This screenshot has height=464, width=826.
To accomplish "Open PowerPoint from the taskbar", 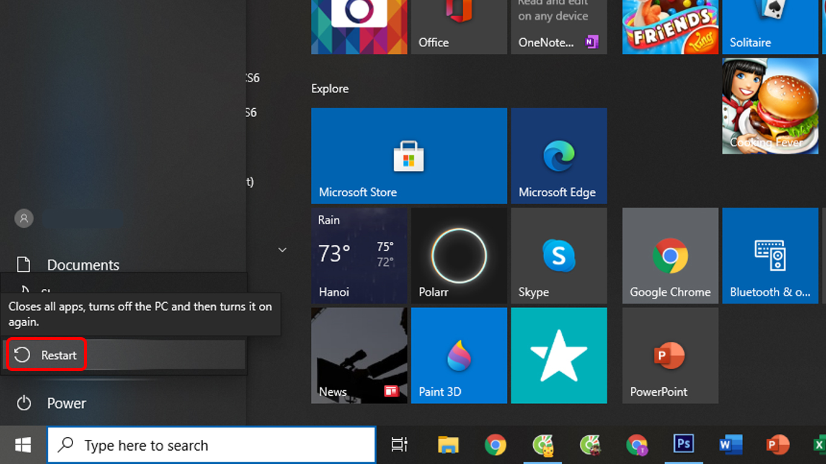I will [x=778, y=445].
